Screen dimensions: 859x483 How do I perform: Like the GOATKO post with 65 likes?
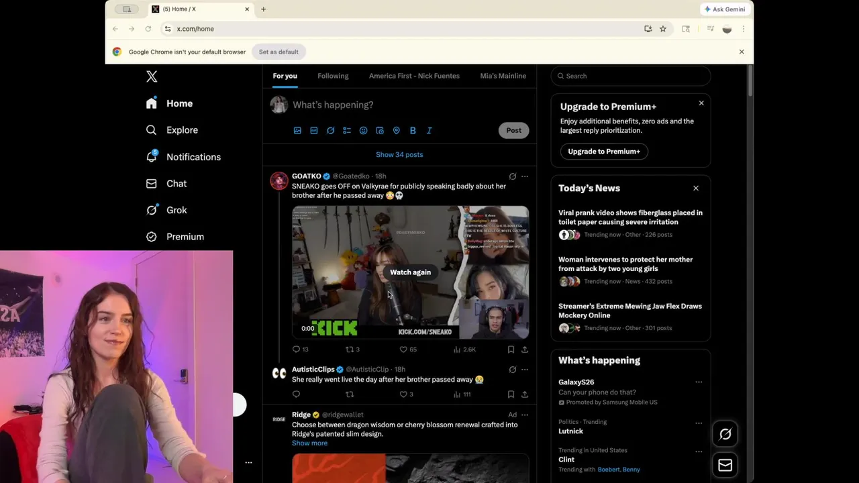[x=408, y=350]
